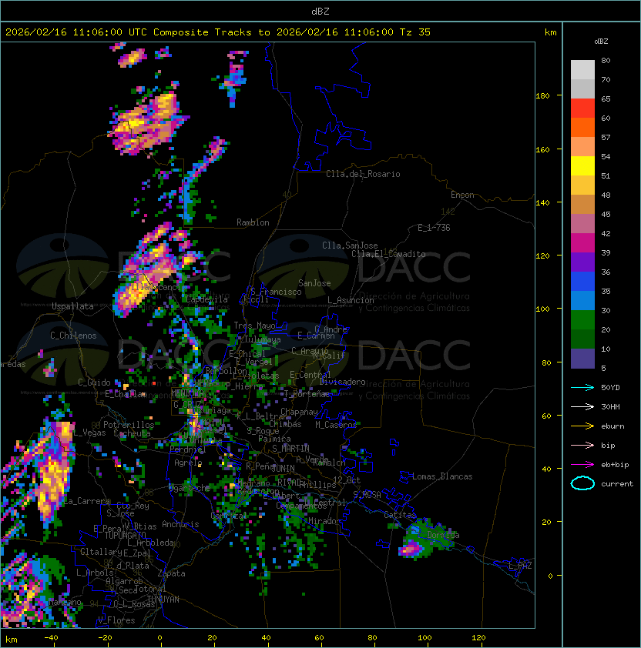Image resolution: width=641 pixels, height=648 pixels.
Task: Pick the red swatch in the dBZ scale
Action: 582,108
